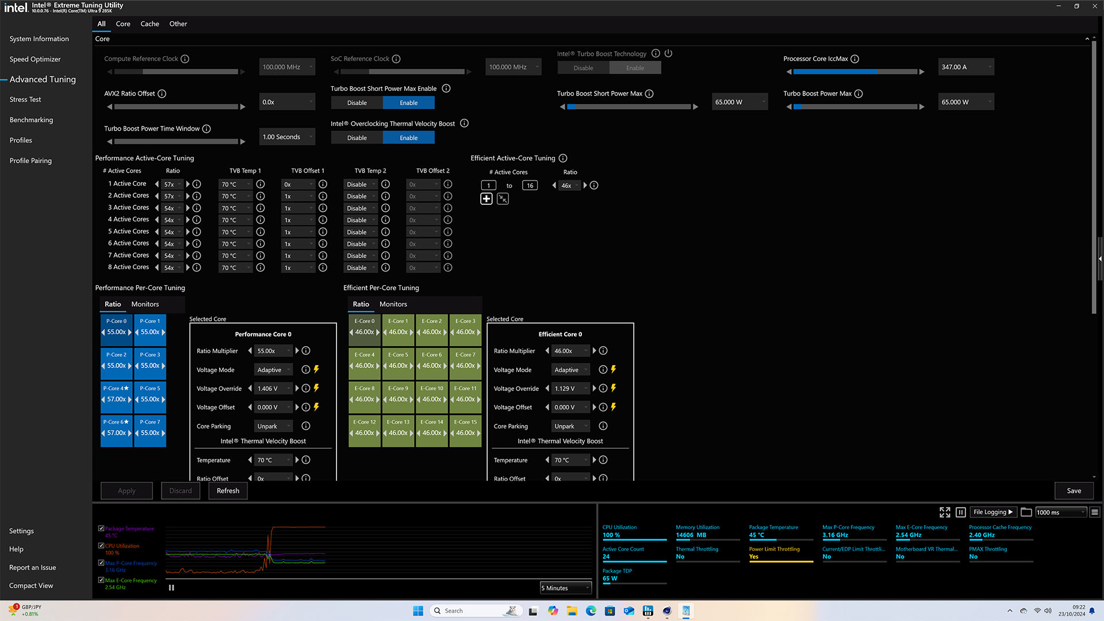This screenshot has height=621, width=1104.
Task: Uncheck CPU Utilization graph checkbox
Action: (101, 546)
